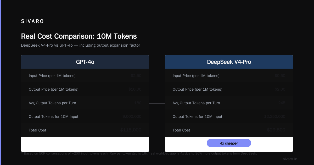Click the $29,500 total cost value

point(276,130)
